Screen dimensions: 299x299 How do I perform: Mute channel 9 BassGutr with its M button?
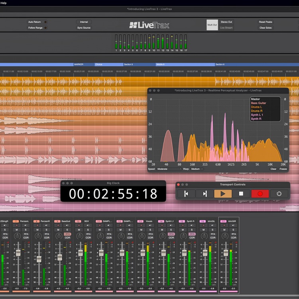tap(58, 230)
